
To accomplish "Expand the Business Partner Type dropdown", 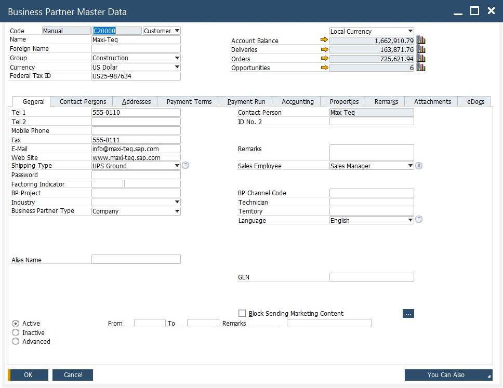I will pyautogui.click(x=177, y=211).
